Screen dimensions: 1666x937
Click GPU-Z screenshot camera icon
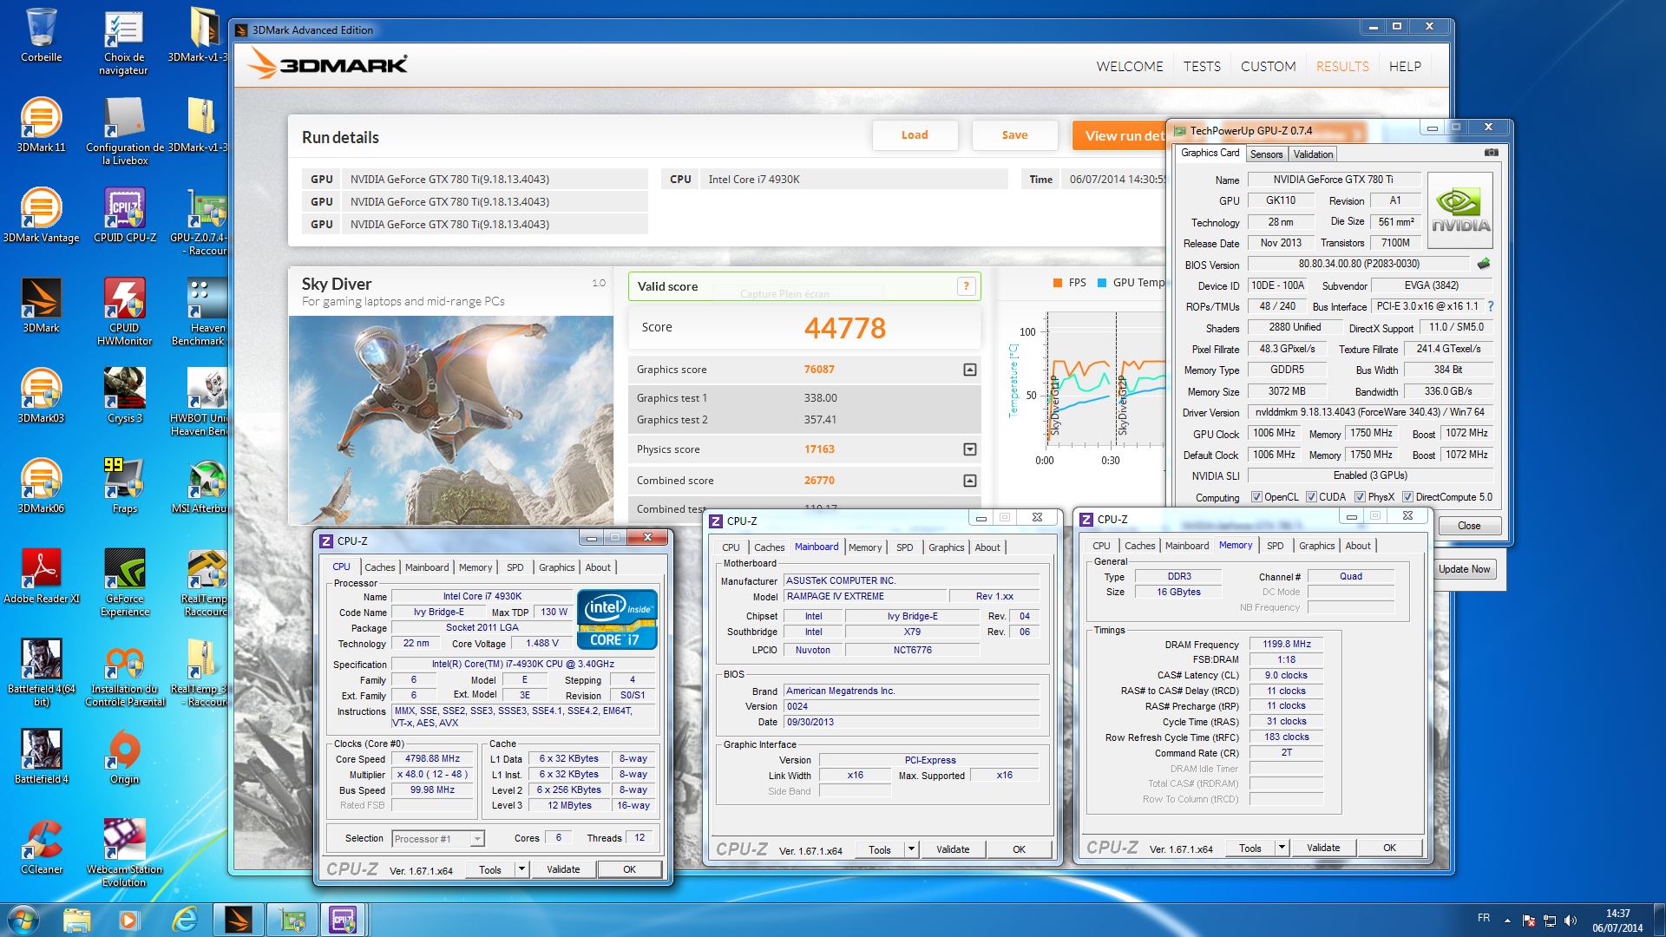[1491, 153]
